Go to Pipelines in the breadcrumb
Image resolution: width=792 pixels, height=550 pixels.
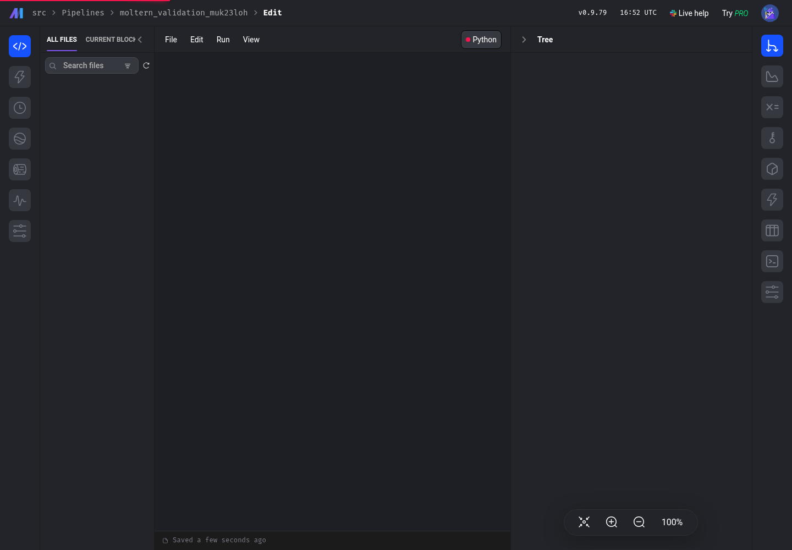click(x=83, y=13)
